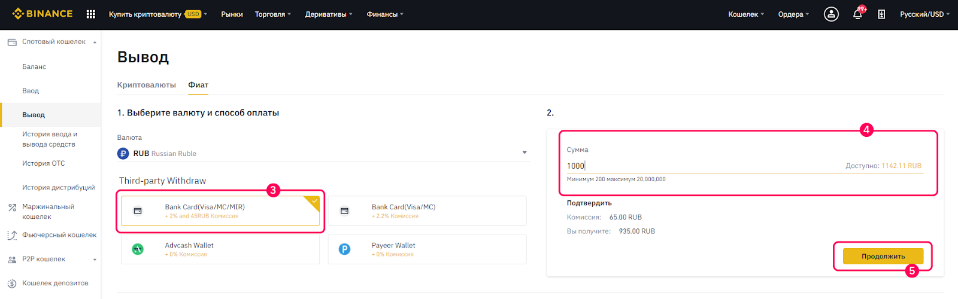The height and width of the screenshot is (299, 958).
Task: Click the P2P wallet people icon
Action: [12, 260]
